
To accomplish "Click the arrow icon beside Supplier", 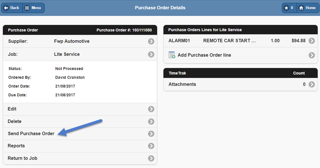I will 151,41.
